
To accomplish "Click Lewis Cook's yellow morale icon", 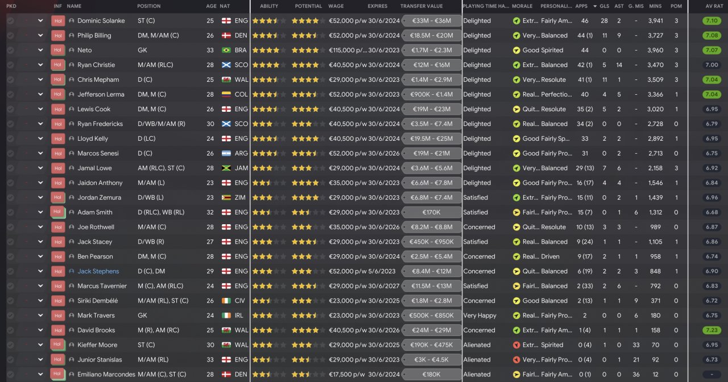I will coord(516,110).
